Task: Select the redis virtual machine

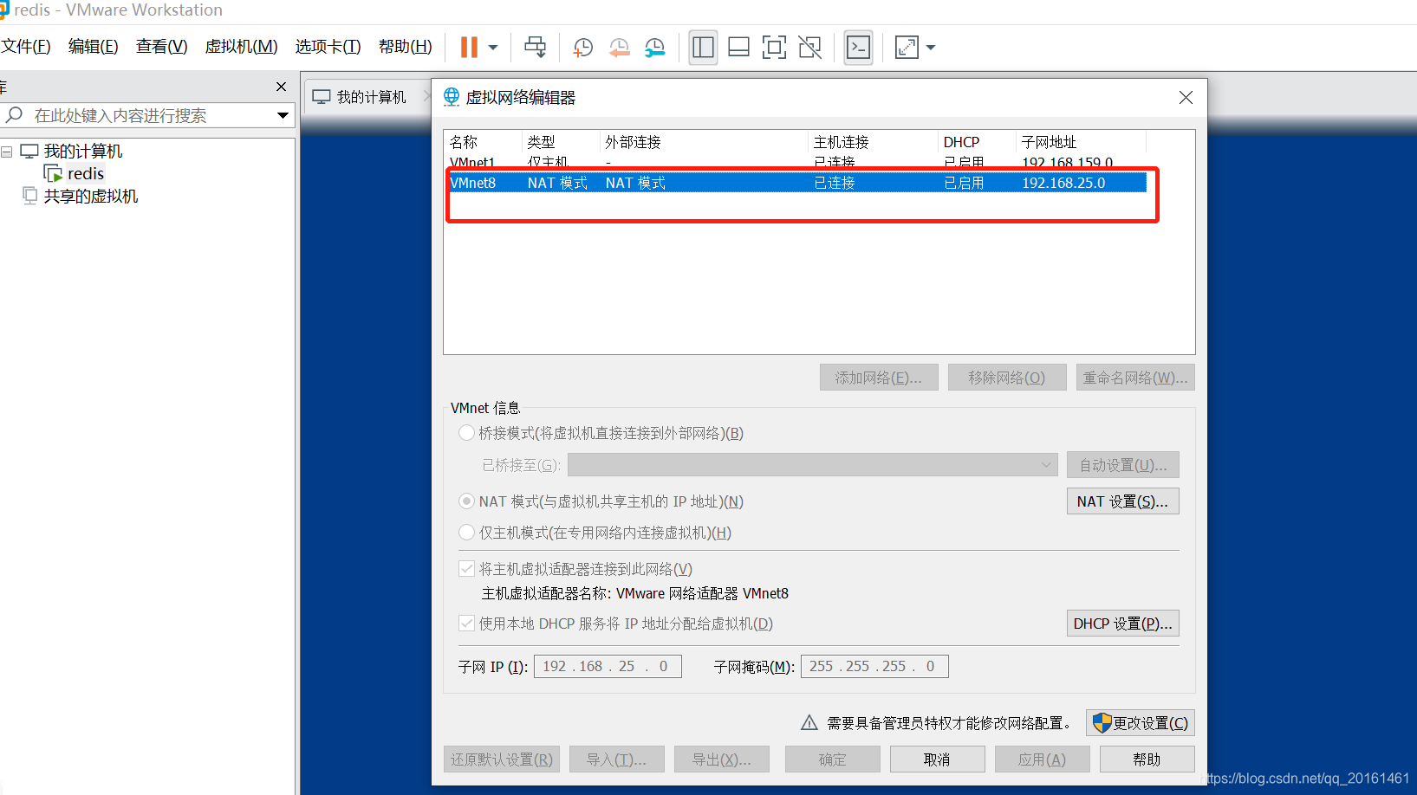Action: point(86,173)
